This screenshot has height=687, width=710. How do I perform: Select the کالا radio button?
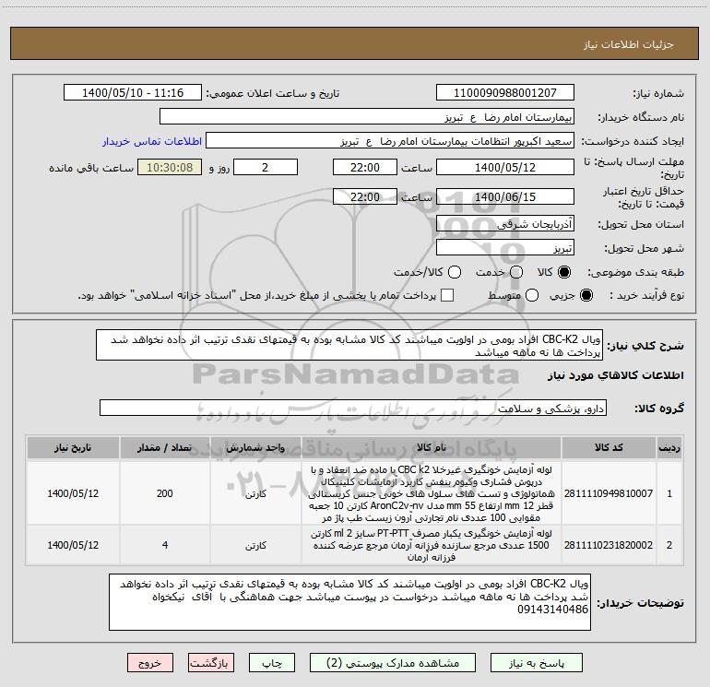coord(564,272)
